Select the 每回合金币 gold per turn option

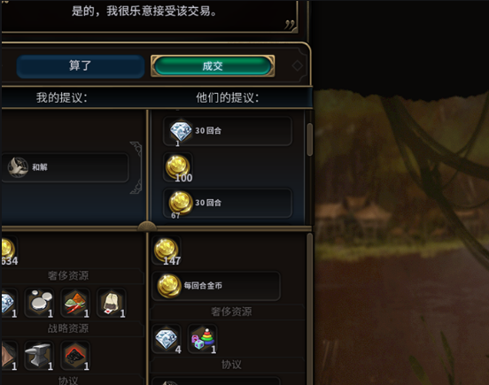216,286
